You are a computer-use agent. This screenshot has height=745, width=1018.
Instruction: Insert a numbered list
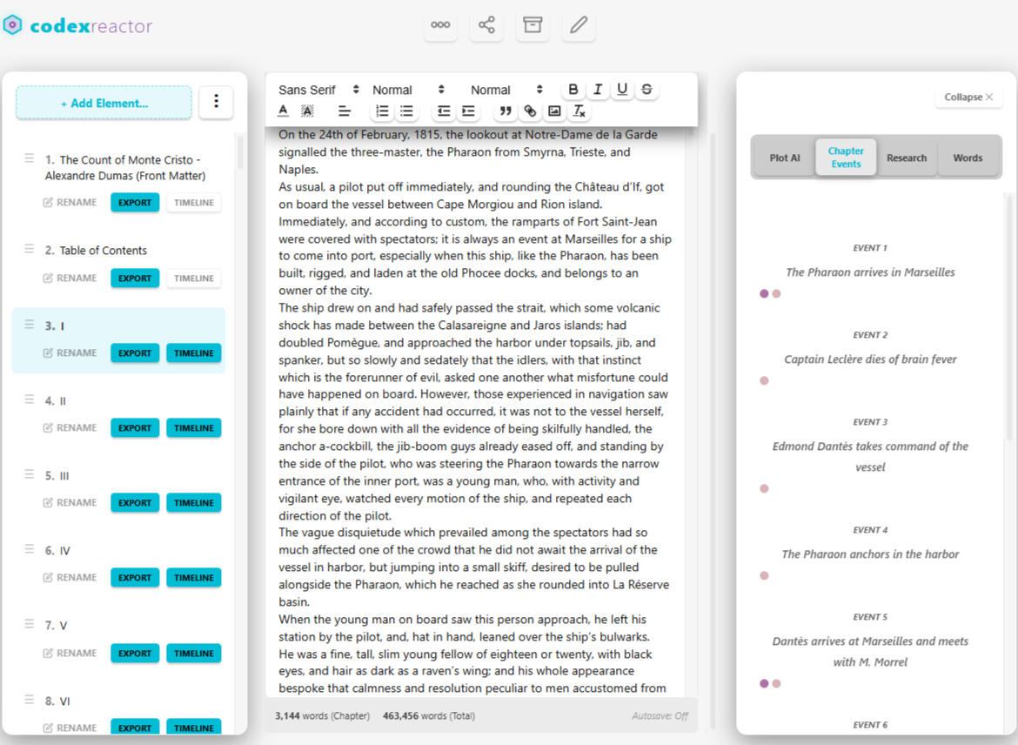[x=382, y=111]
